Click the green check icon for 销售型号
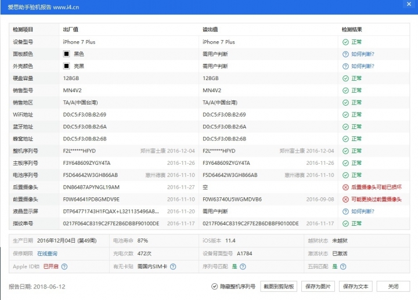 tap(345, 91)
